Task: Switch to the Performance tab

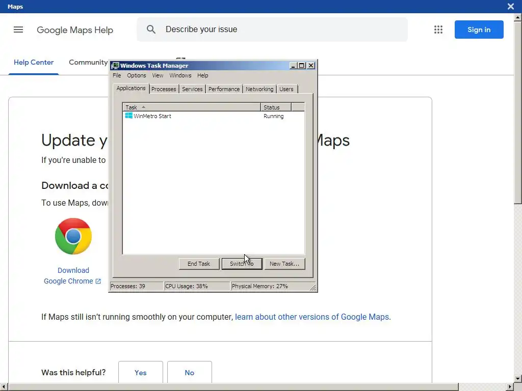Action: click(x=224, y=89)
